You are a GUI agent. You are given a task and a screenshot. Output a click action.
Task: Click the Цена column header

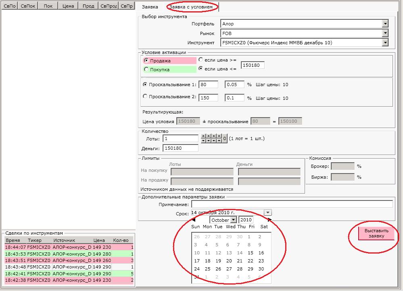[x=68, y=6]
